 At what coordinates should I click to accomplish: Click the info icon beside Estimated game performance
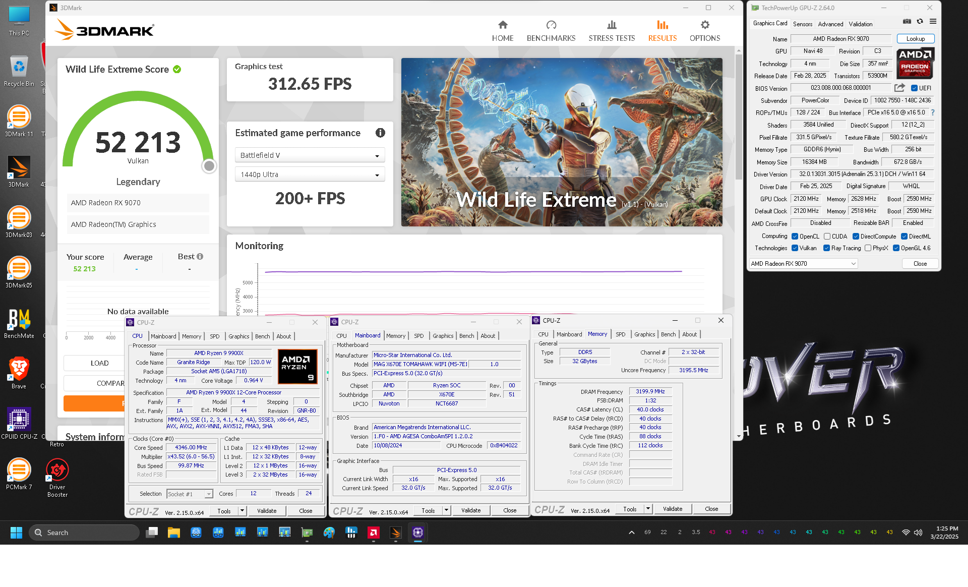380,133
